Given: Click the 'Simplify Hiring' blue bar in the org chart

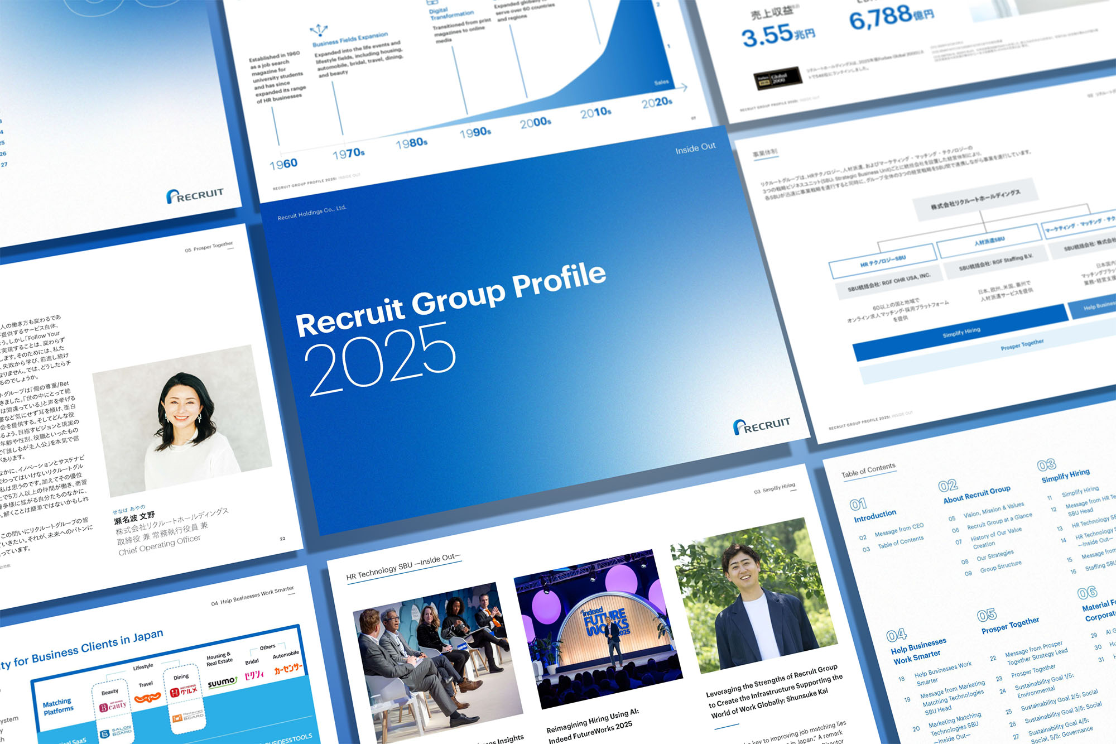Looking at the screenshot, I should point(960,332).
